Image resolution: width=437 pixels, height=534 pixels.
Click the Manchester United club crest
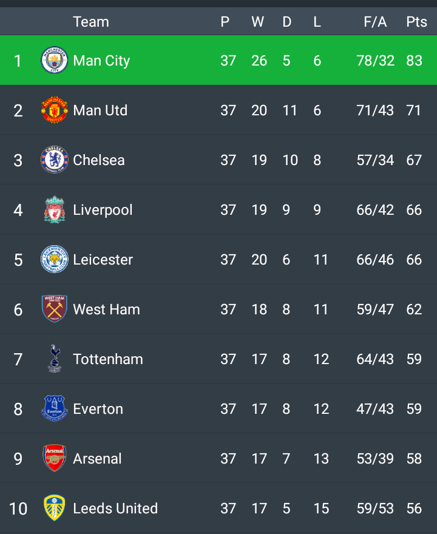55,110
